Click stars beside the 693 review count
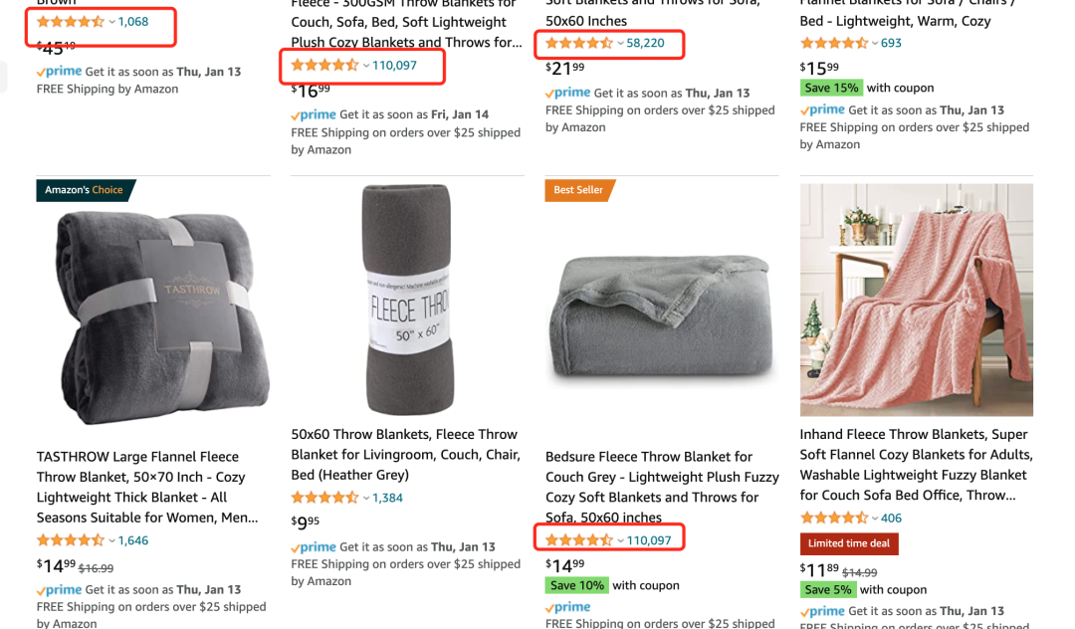 pyautogui.click(x=834, y=43)
